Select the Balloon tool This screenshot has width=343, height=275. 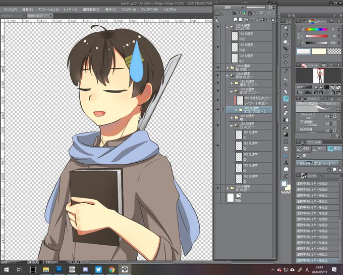tap(286, 169)
